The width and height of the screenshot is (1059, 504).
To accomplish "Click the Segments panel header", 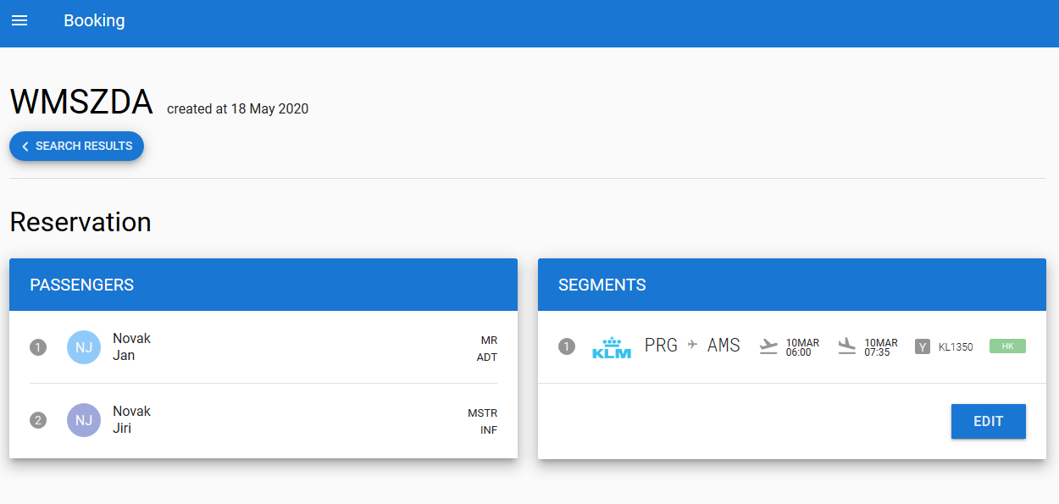I will click(791, 285).
